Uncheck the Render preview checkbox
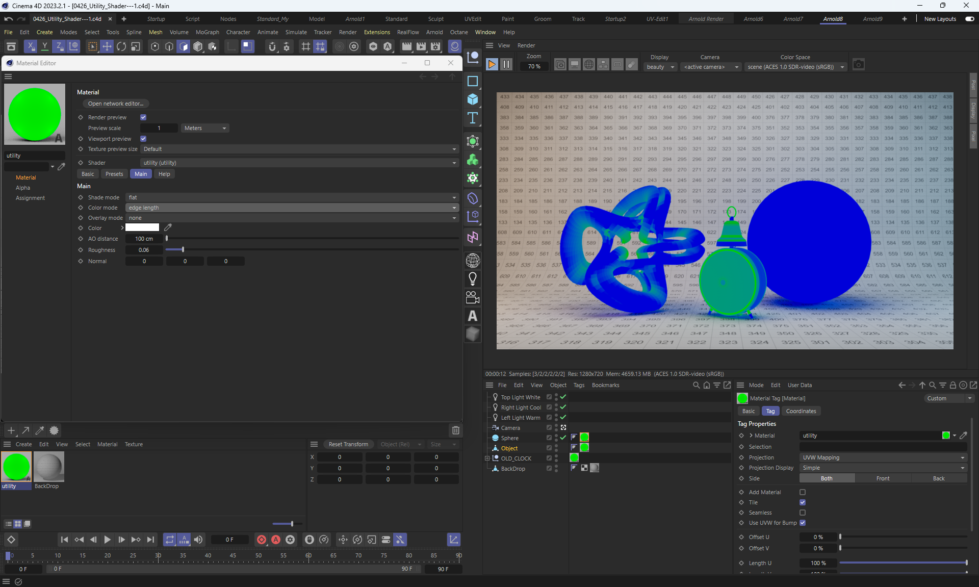The height and width of the screenshot is (587, 979). (x=143, y=117)
